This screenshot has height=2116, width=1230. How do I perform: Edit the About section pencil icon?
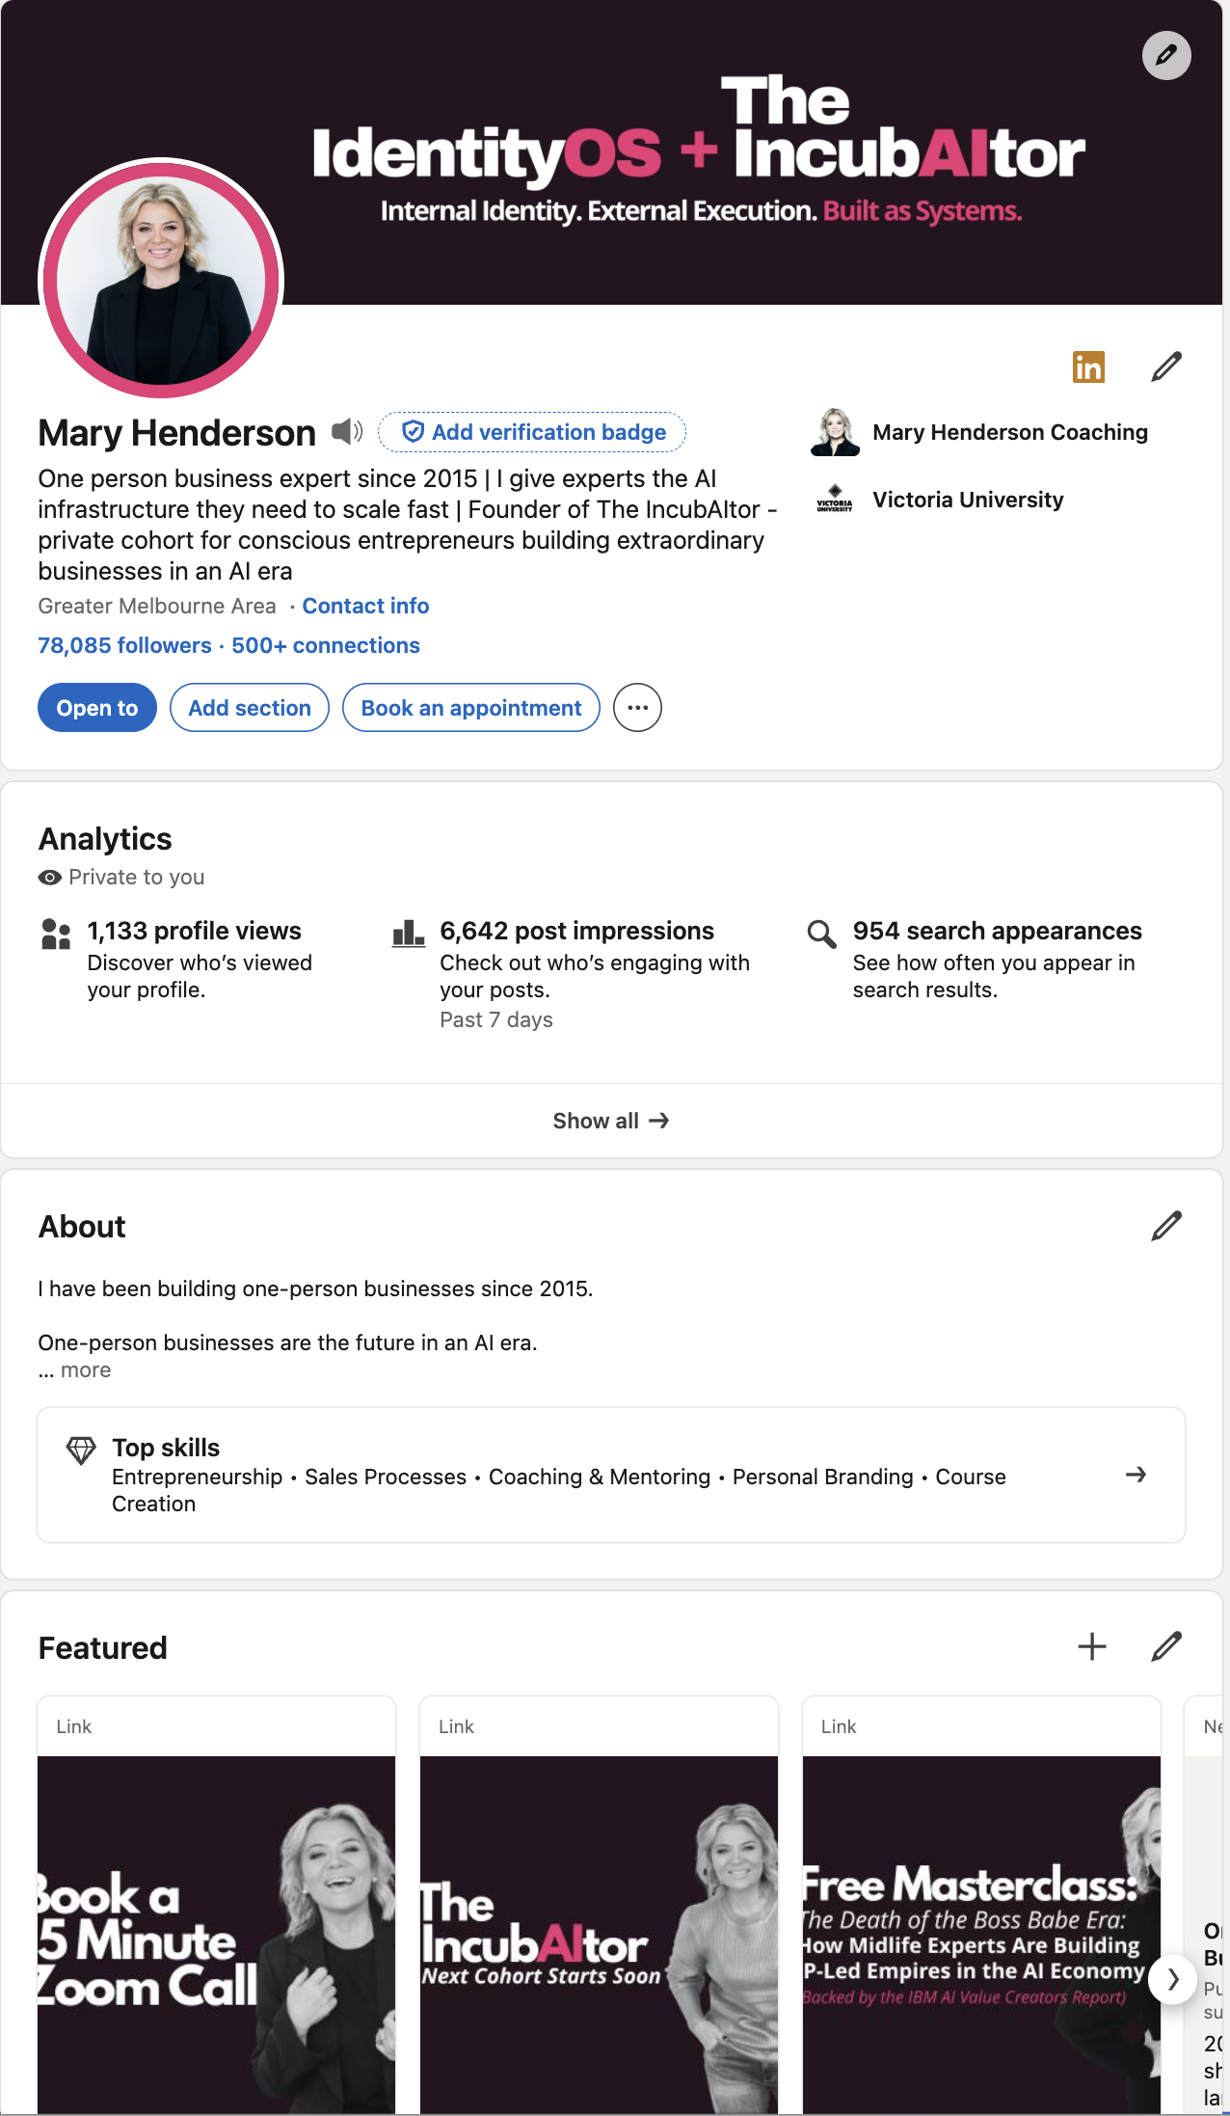click(x=1166, y=1226)
